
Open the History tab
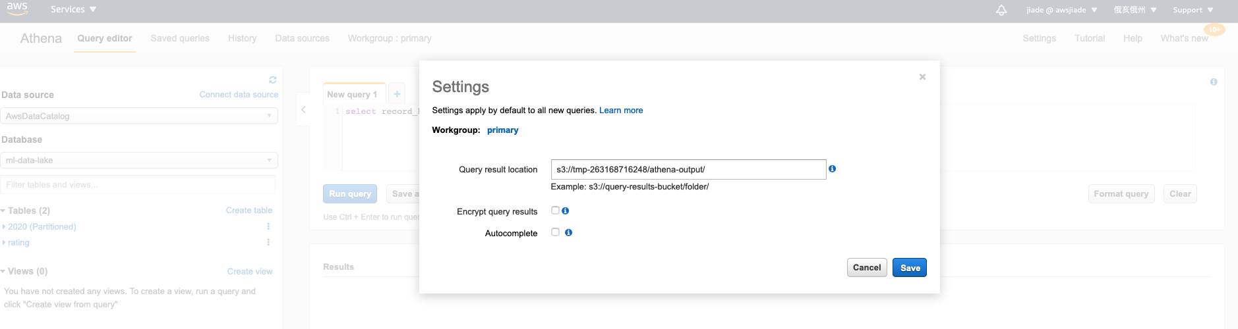(242, 38)
